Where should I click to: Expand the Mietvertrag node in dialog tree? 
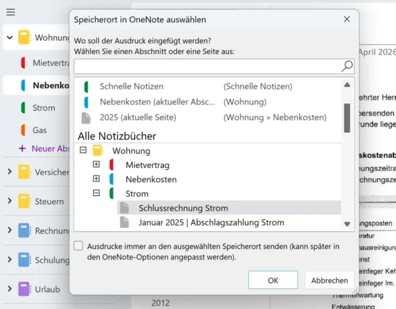click(97, 164)
